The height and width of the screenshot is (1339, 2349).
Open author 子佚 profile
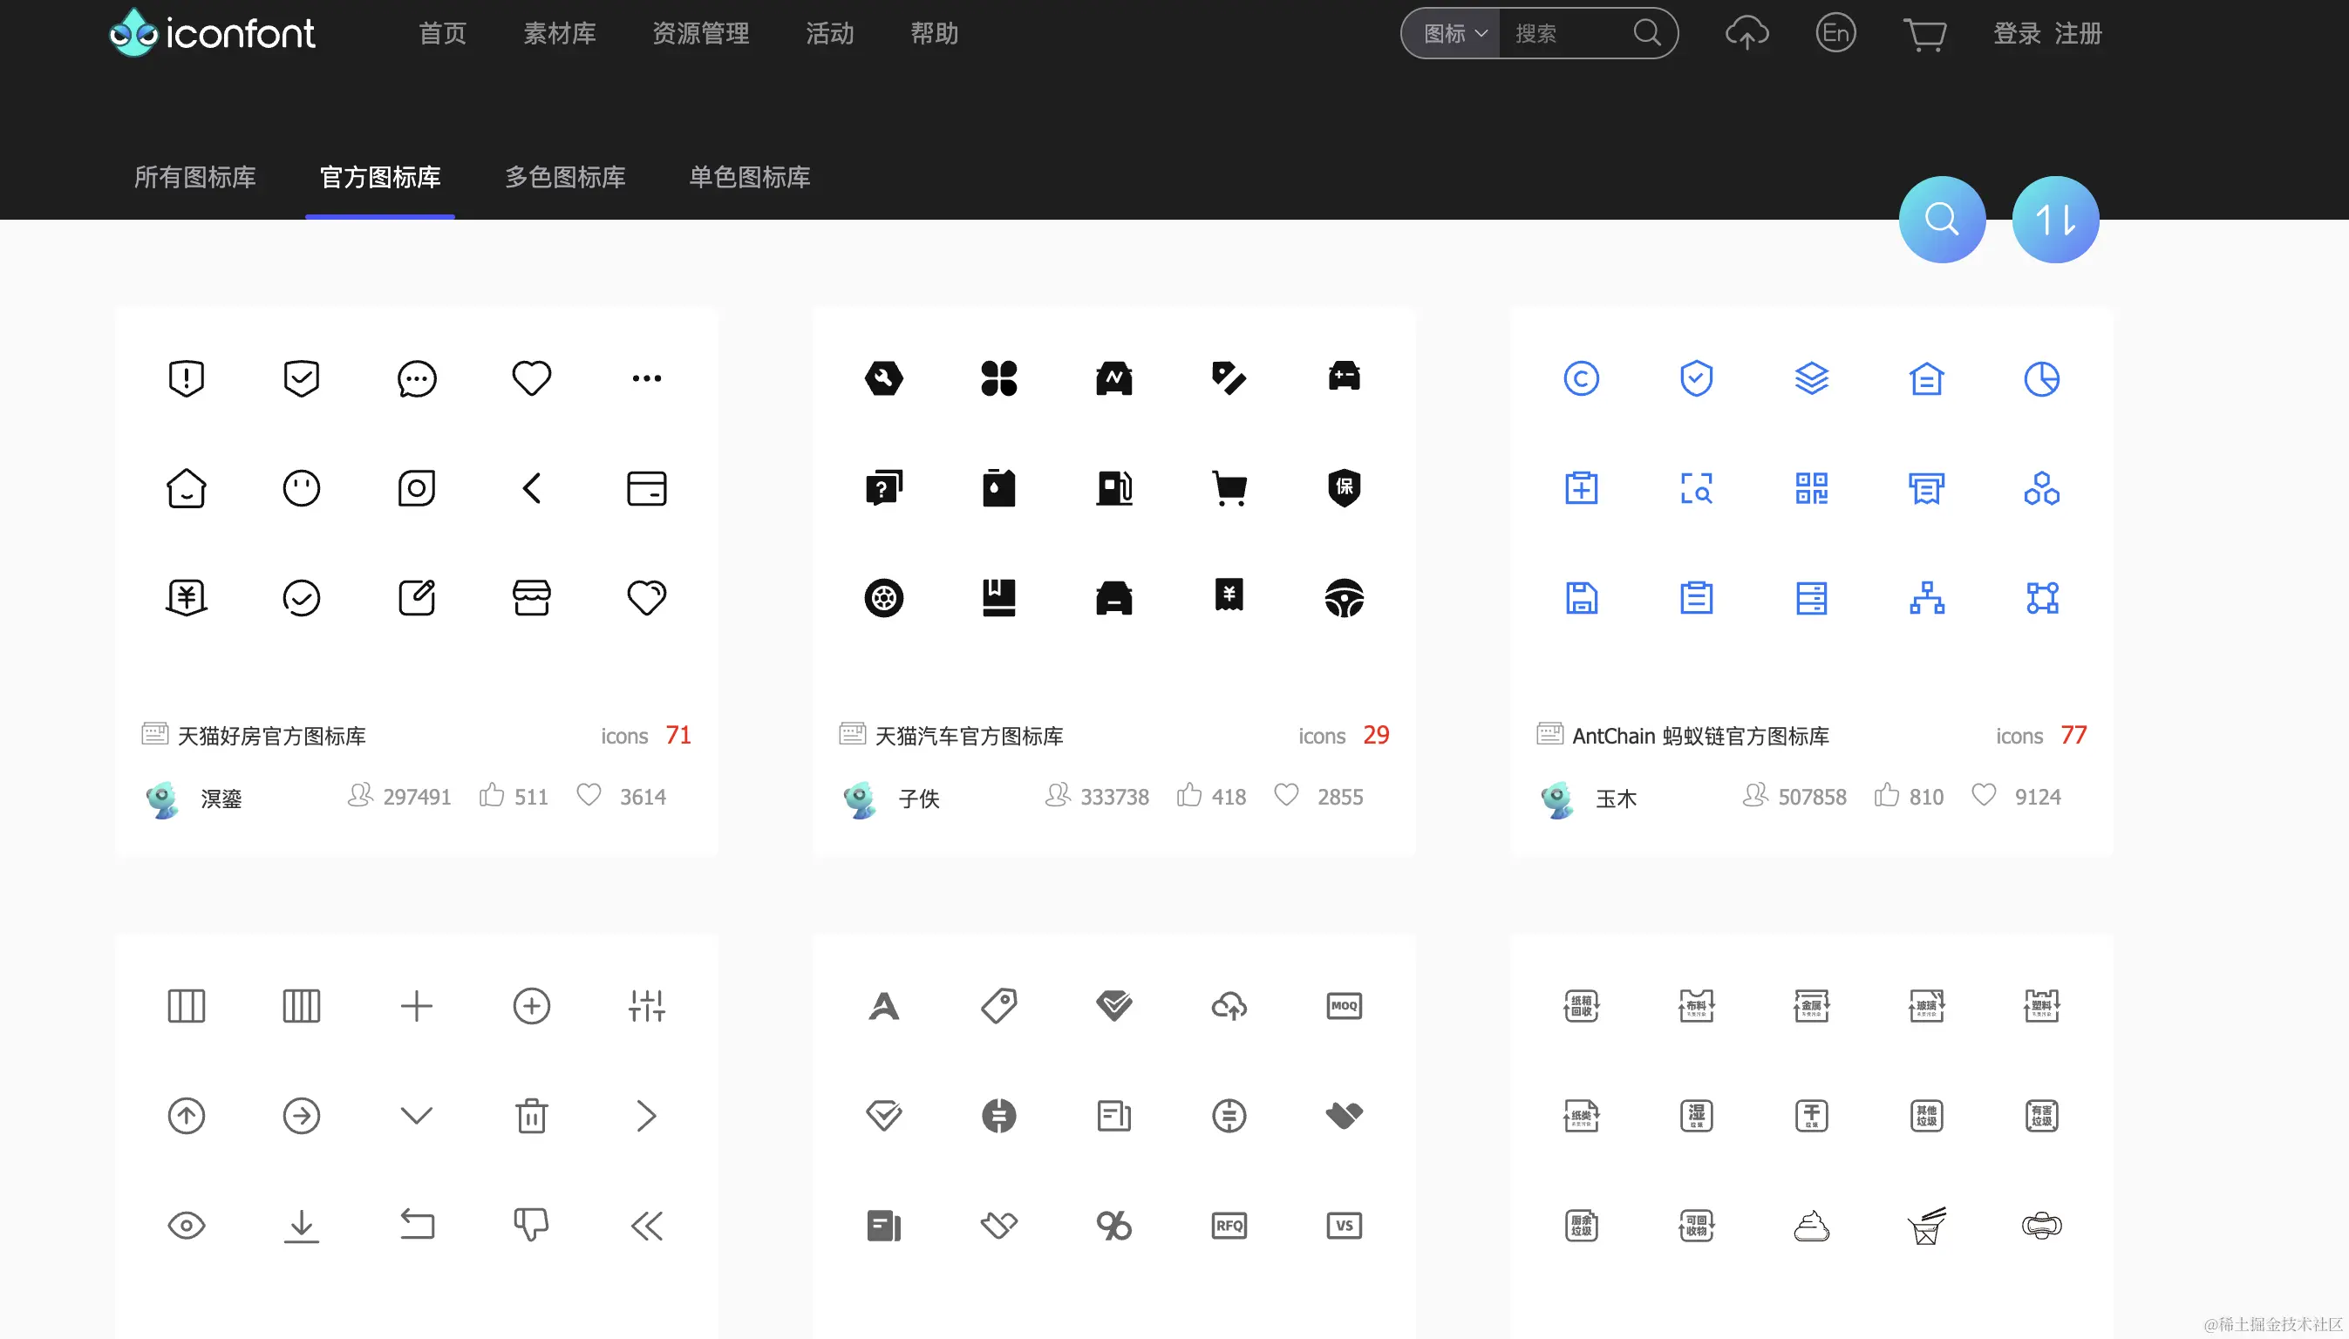pyautogui.click(x=918, y=799)
